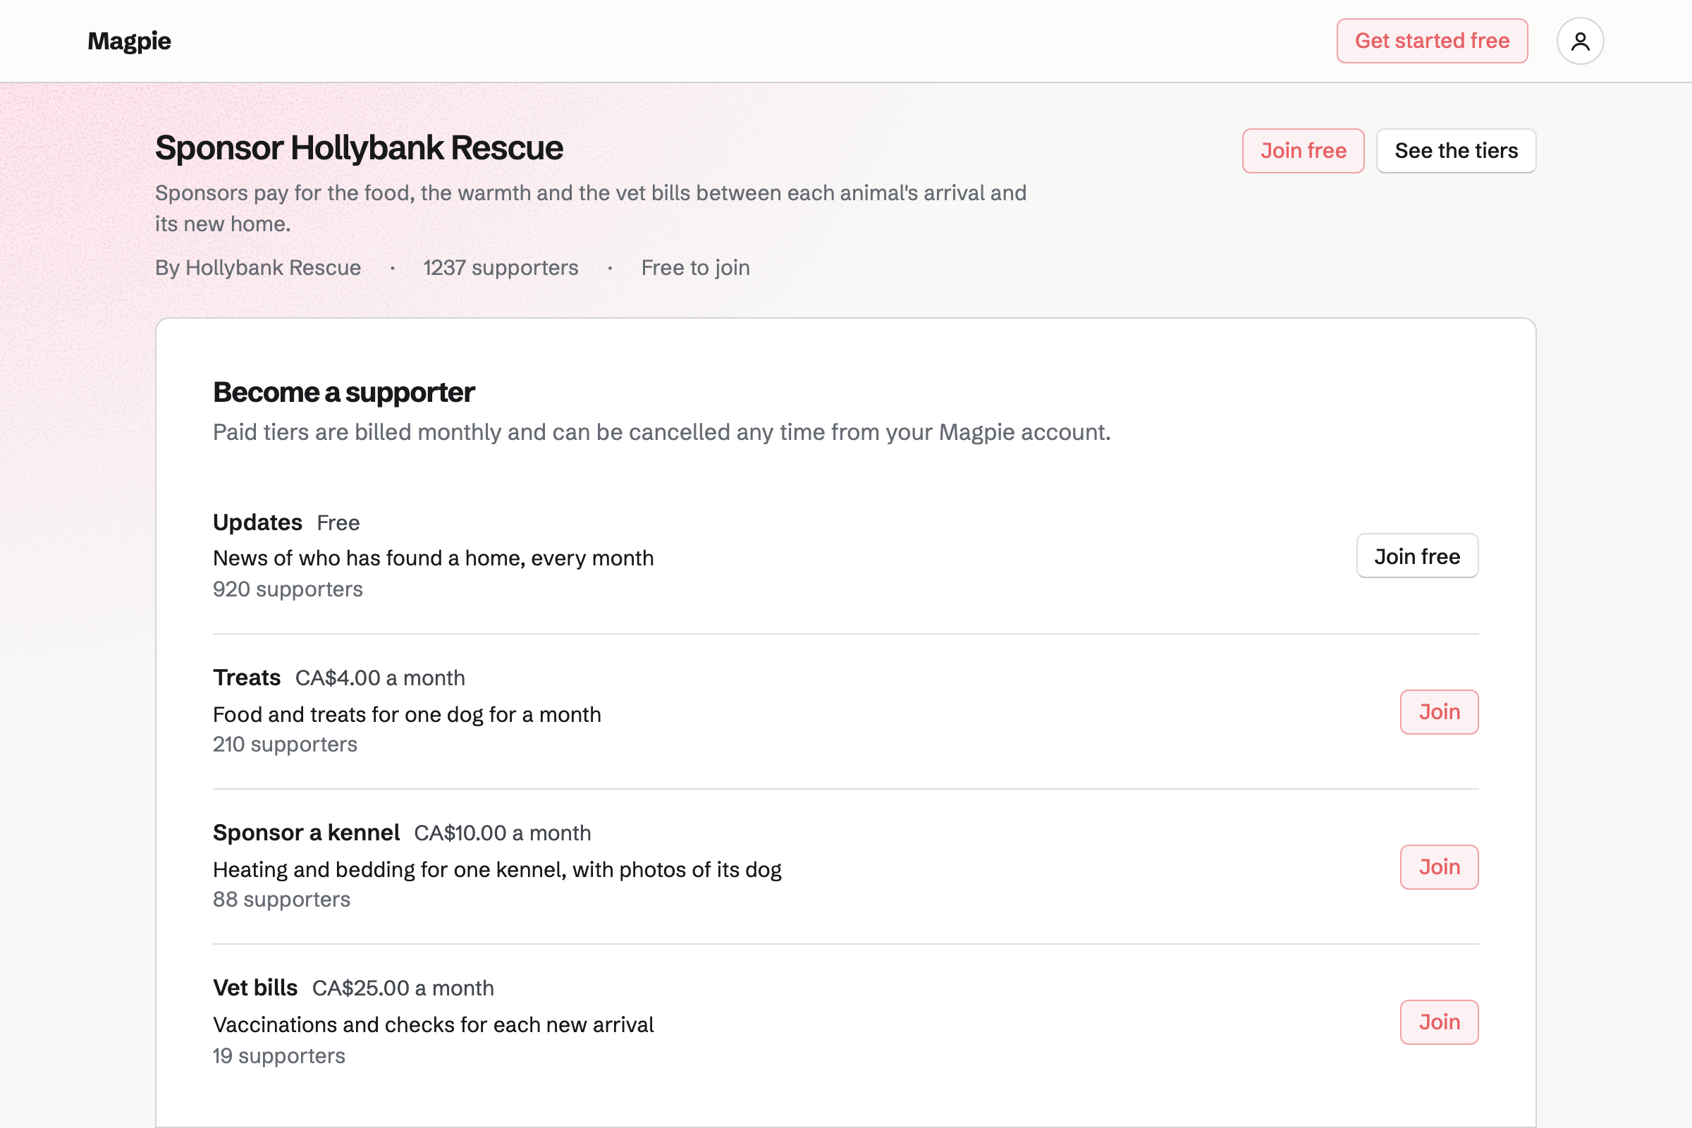
Task: Join the Vet bills tier
Action: pos(1439,1022)
